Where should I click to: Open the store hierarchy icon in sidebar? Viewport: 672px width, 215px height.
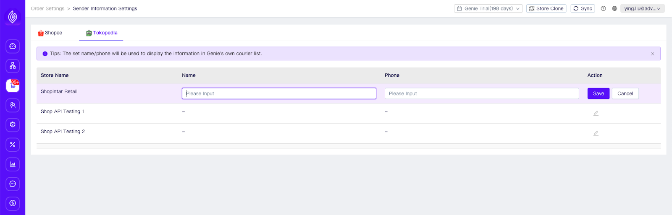pyautogui.click(x=13, y=66)
